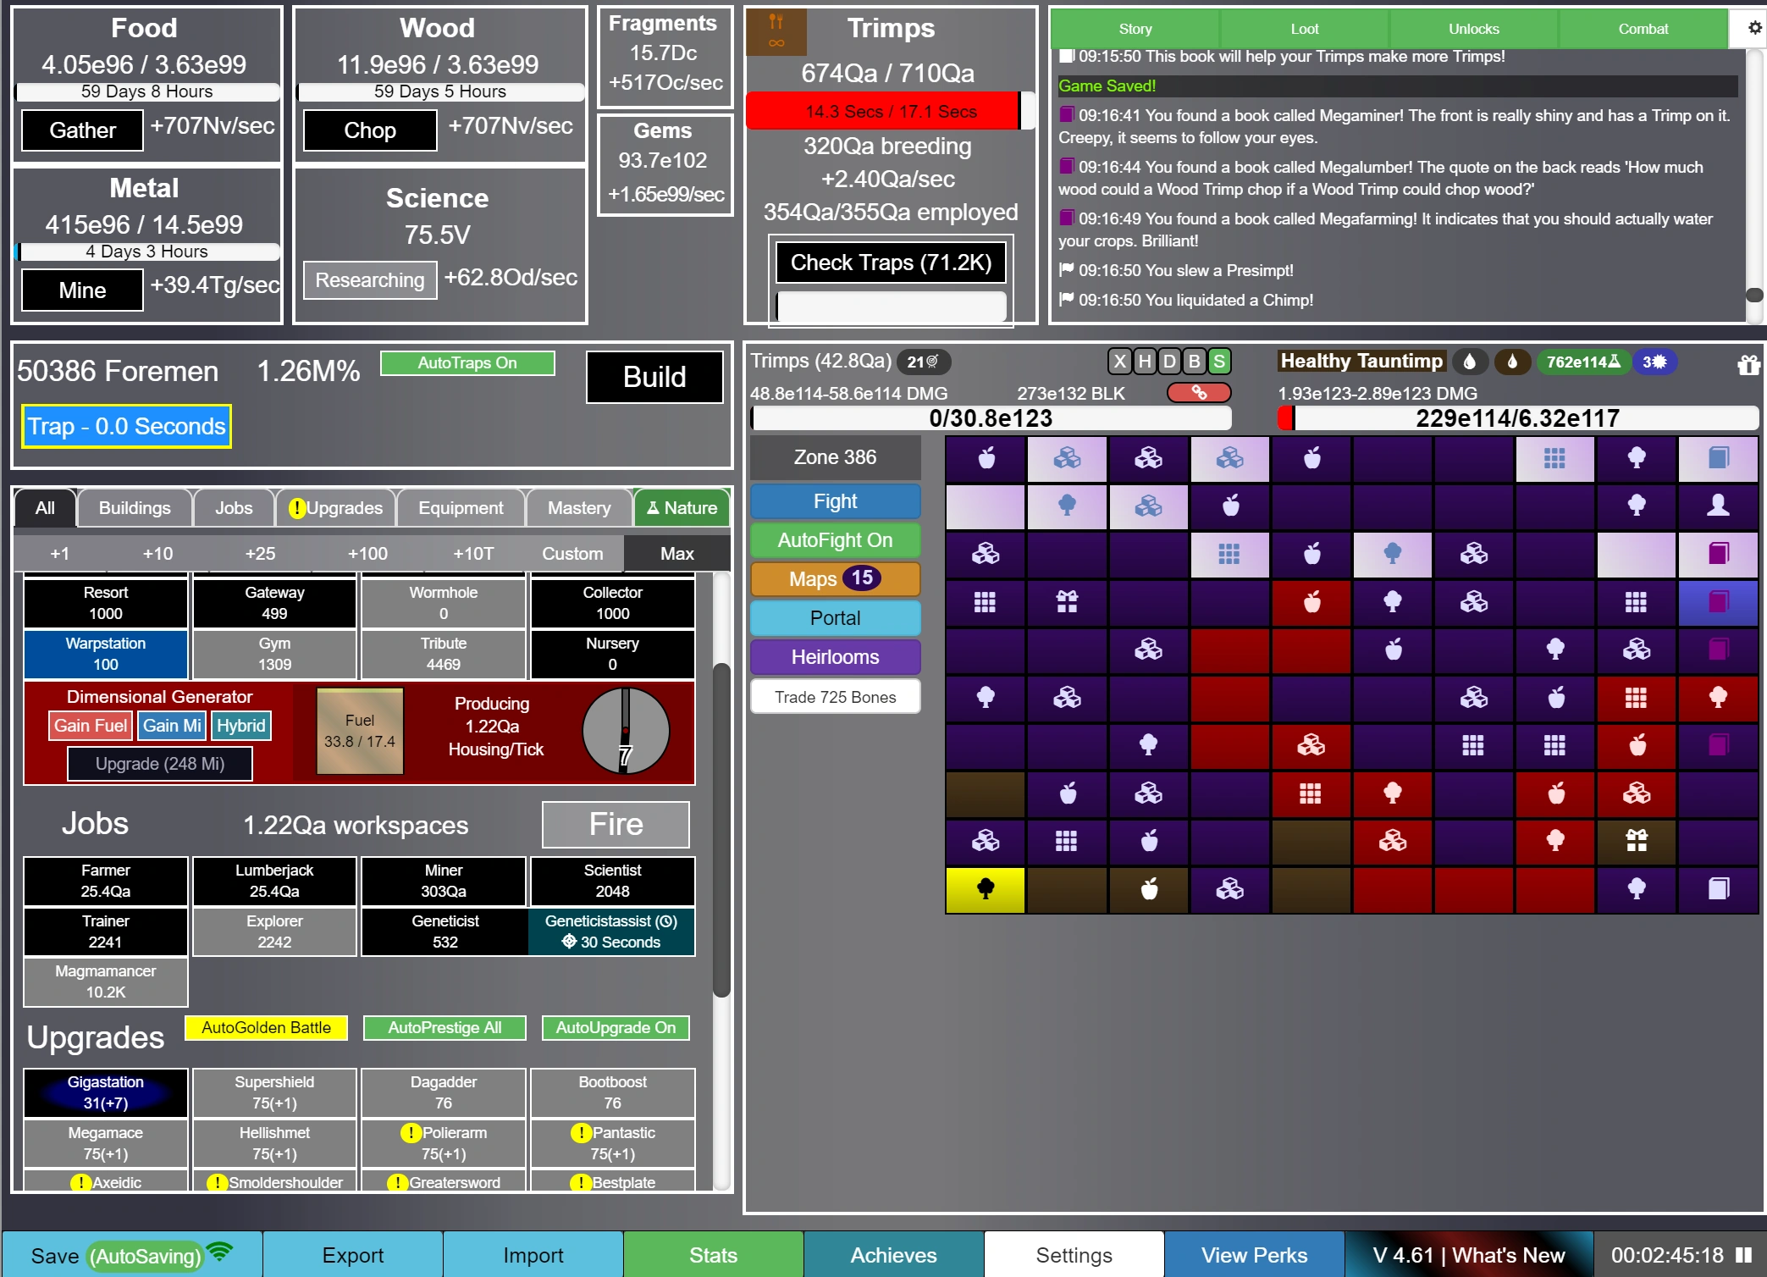Switch to the Equipment tab
1767x1277 pixels.
tap(461, 508)
